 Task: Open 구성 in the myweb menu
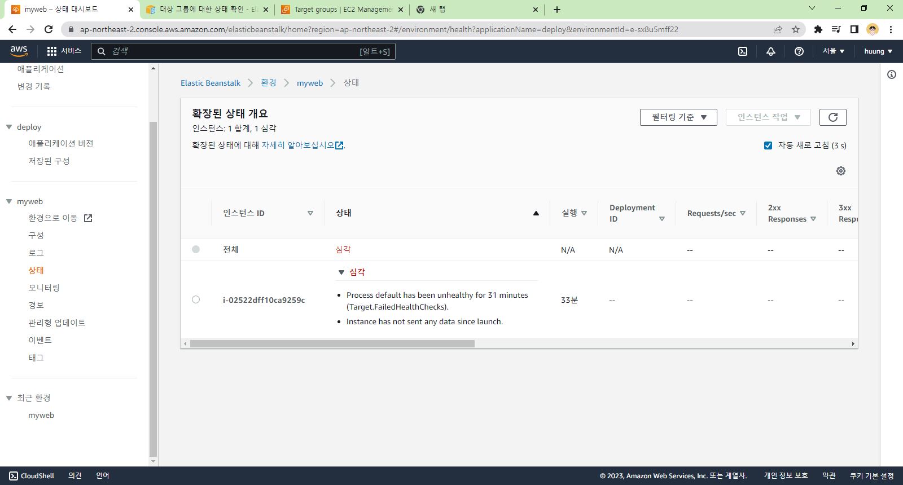[36, 236]
